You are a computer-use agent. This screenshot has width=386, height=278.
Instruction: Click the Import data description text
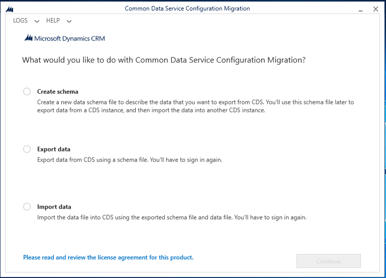coord(171,218)
